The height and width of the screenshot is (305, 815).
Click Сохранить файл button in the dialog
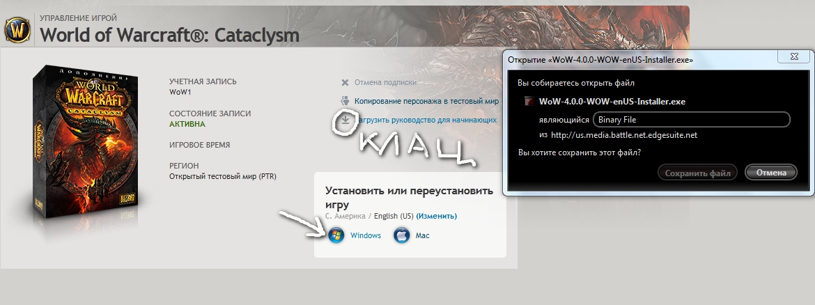tap(697, 173)
